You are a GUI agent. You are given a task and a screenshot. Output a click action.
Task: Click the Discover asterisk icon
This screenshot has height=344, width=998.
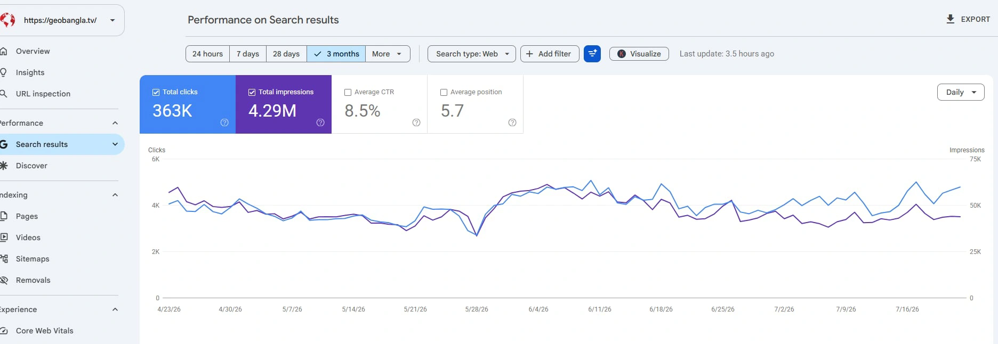pos(4,166)
